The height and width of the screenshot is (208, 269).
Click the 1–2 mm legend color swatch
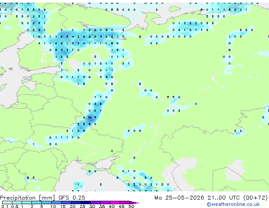tap(27, 202)
